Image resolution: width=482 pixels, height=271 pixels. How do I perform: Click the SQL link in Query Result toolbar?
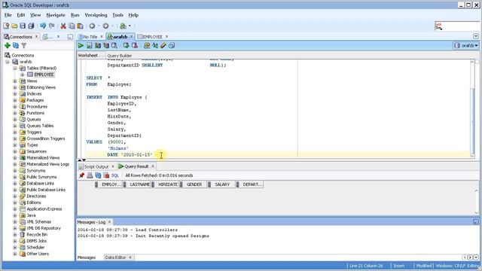point(115,175)
